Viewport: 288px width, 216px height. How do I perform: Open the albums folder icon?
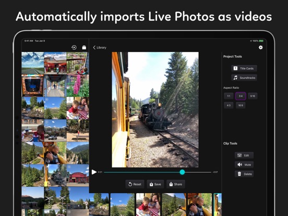tap(84, 47)
